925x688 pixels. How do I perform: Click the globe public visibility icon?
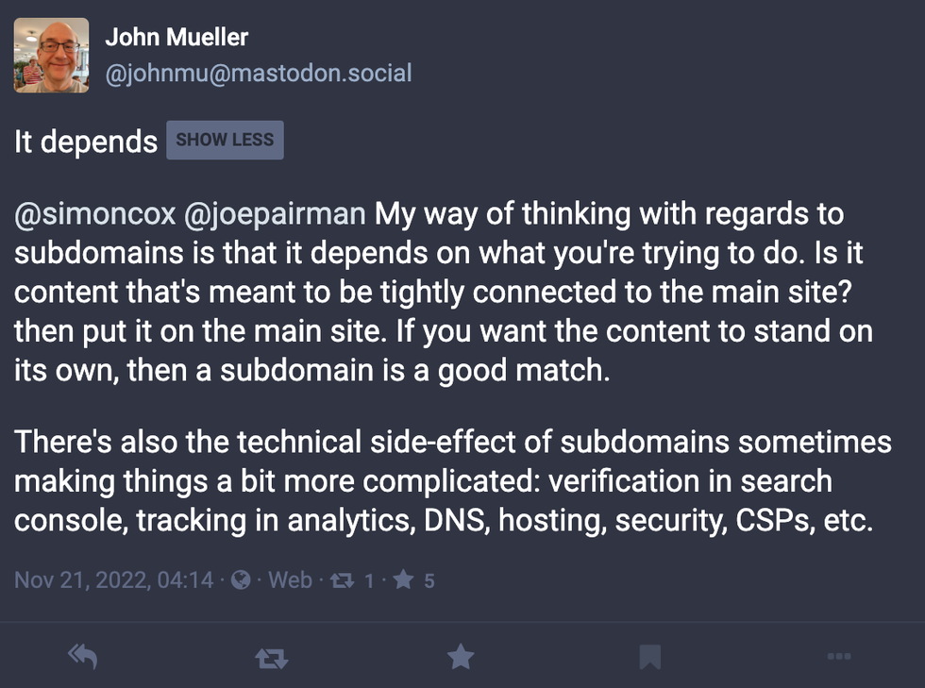[x=242, y=580]
